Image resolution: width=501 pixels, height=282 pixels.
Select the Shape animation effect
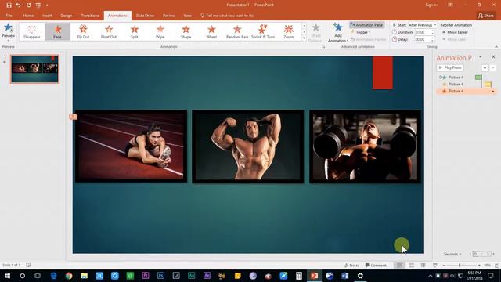click(186, 31)
